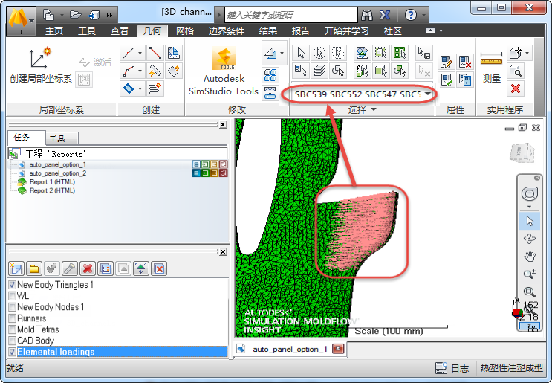This screenshot has height=383, width=552.
Task: Click the 热塑性注塑成型 status bar text
Action: click(x=512, y=368)
